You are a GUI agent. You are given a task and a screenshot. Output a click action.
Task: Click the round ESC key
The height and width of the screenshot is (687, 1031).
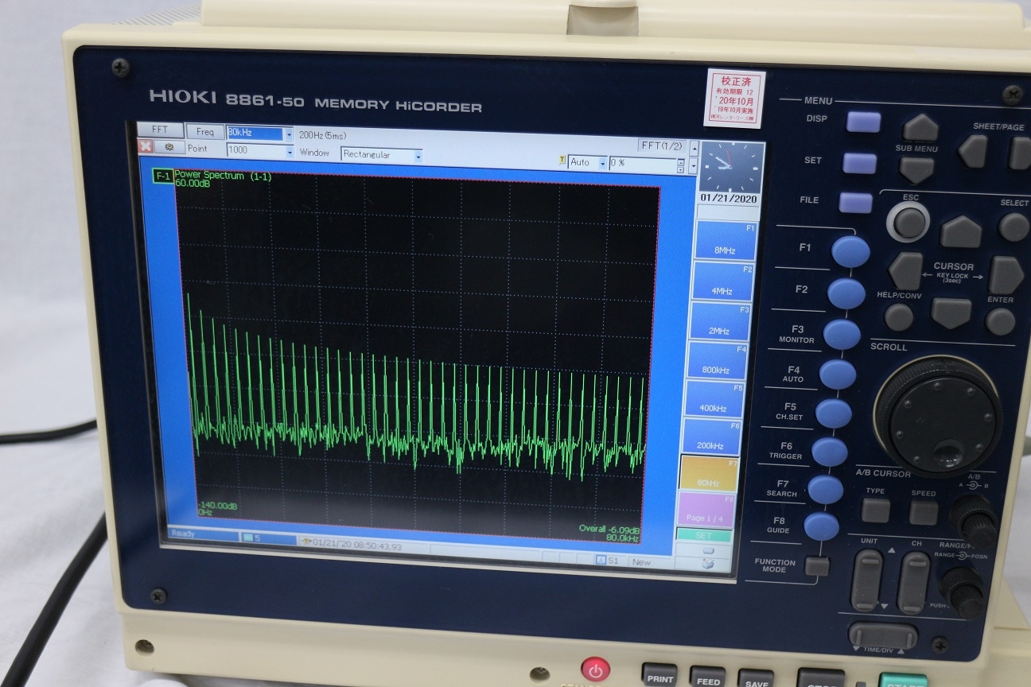pyautogui.click(x=909, y=222)
